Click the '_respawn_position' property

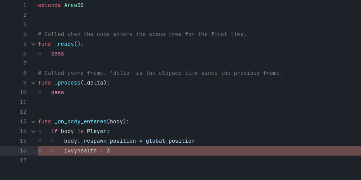[x=108, y=141]
